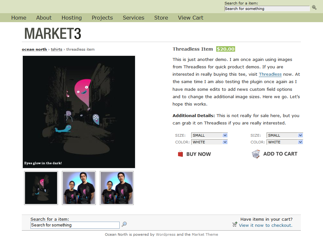Click the tshirts breadcrumb link
Viewport: 323px width, 238px height.
point(56,49)
